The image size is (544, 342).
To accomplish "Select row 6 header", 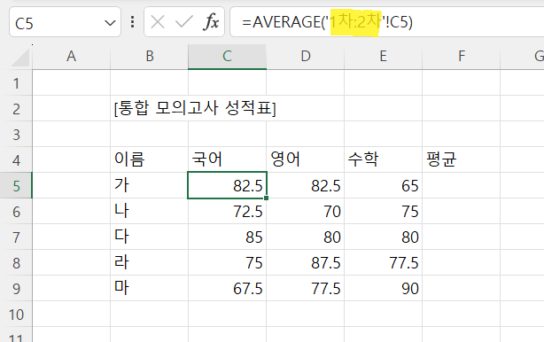I will [x=16, y=211].
